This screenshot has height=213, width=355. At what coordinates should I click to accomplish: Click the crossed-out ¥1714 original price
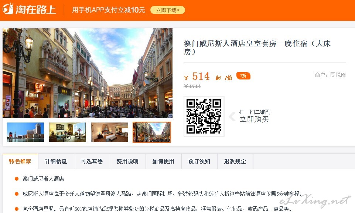192,86
